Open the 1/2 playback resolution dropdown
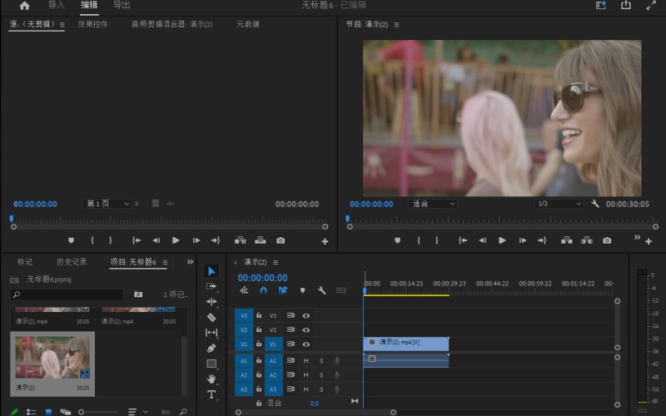The image size is (666, 416). (559, 204)
